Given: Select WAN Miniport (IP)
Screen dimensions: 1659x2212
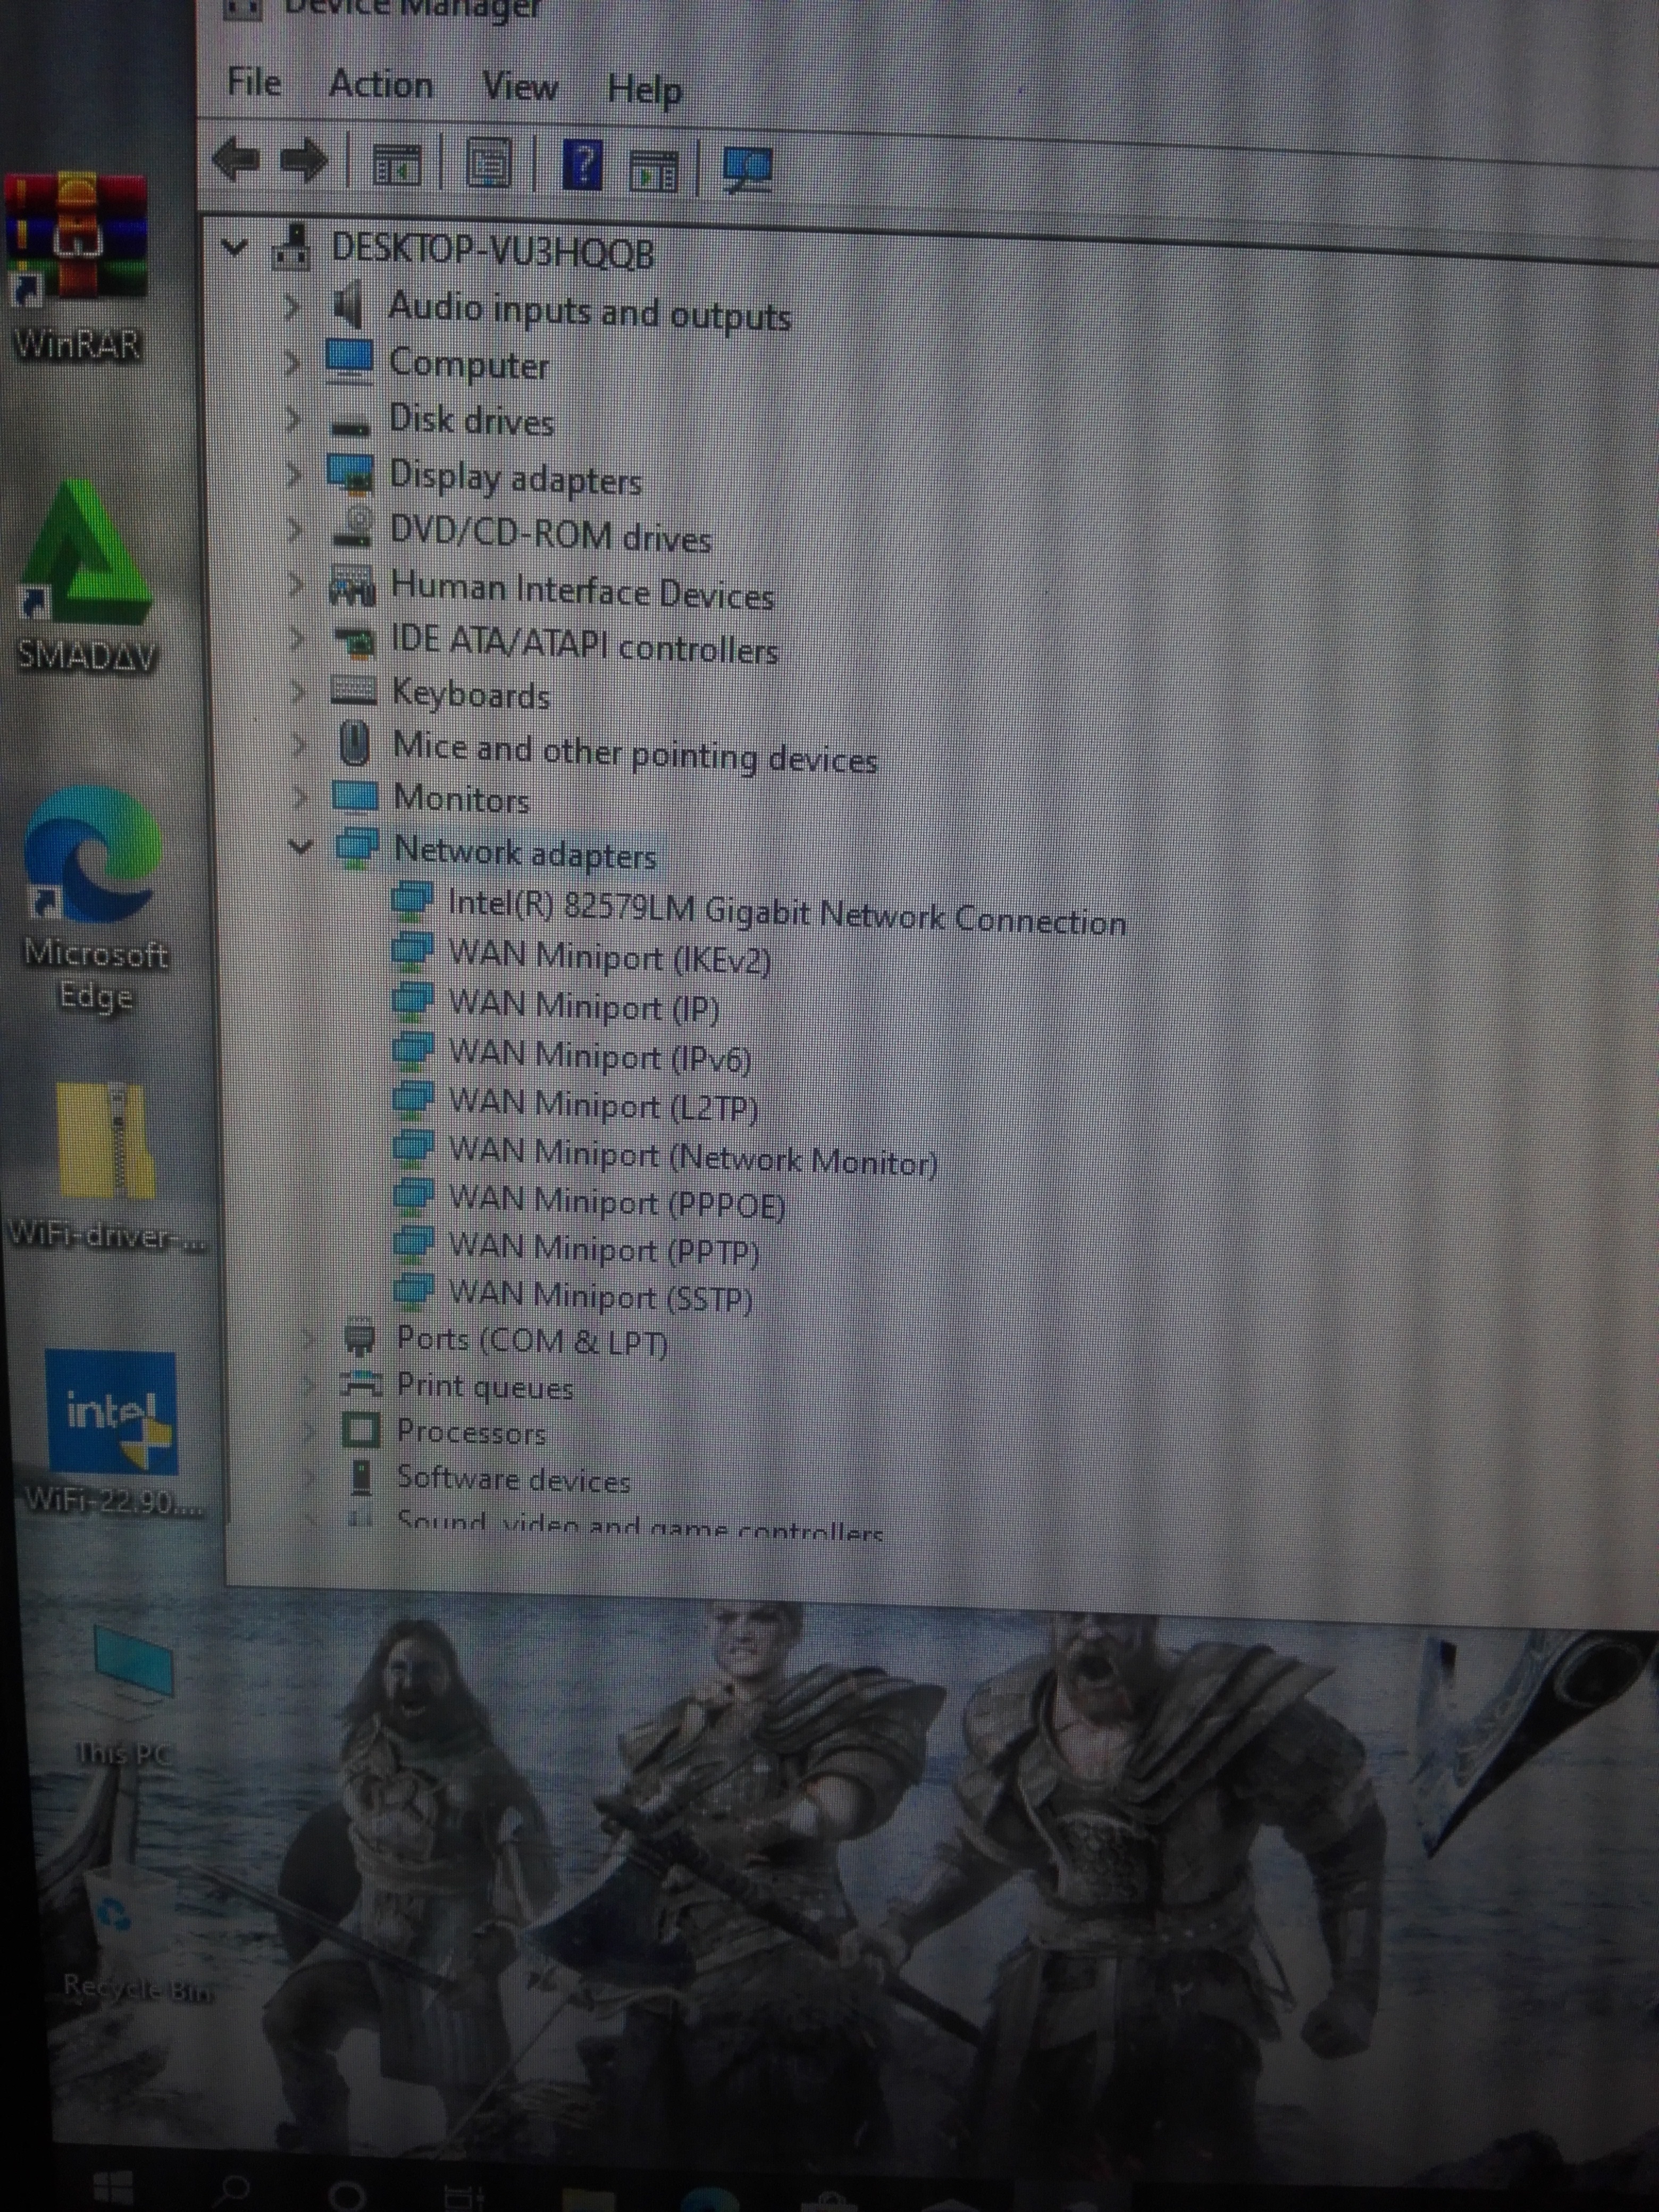Looking at the screenshot, I should (x=585, y=1006).
